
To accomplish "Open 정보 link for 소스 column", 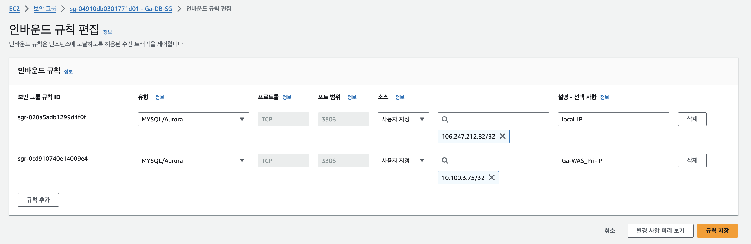I will tap(400, 97).
